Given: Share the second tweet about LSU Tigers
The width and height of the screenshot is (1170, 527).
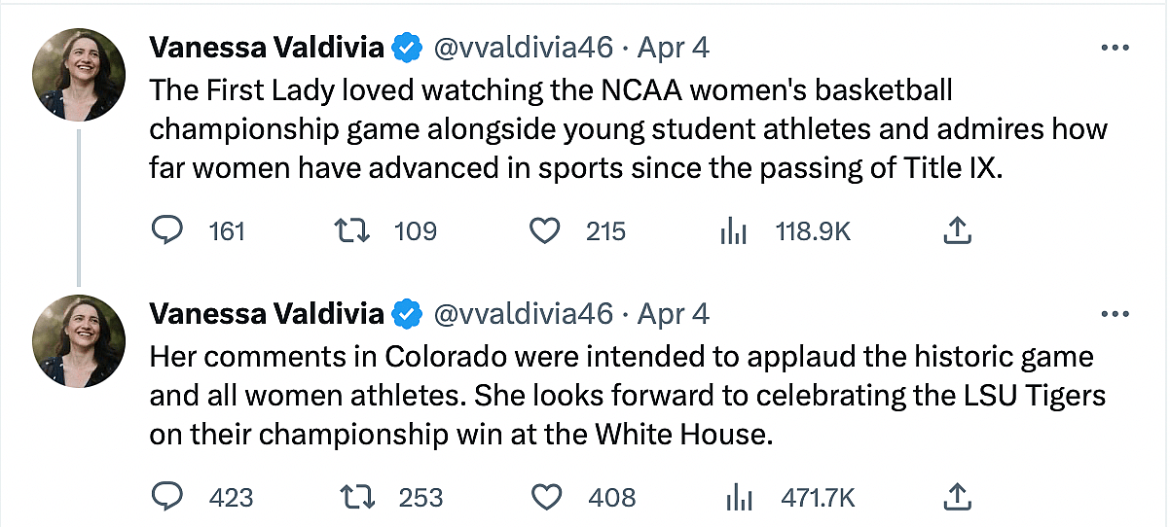Looking at the screenshot, I should (x=957, y=498).
